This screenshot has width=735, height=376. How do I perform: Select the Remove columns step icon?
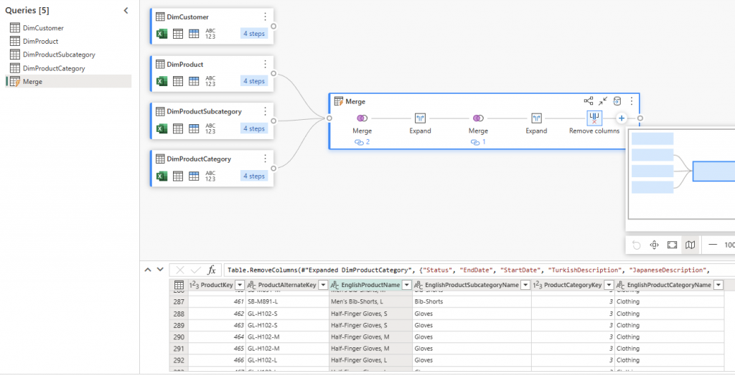point(594,118)
